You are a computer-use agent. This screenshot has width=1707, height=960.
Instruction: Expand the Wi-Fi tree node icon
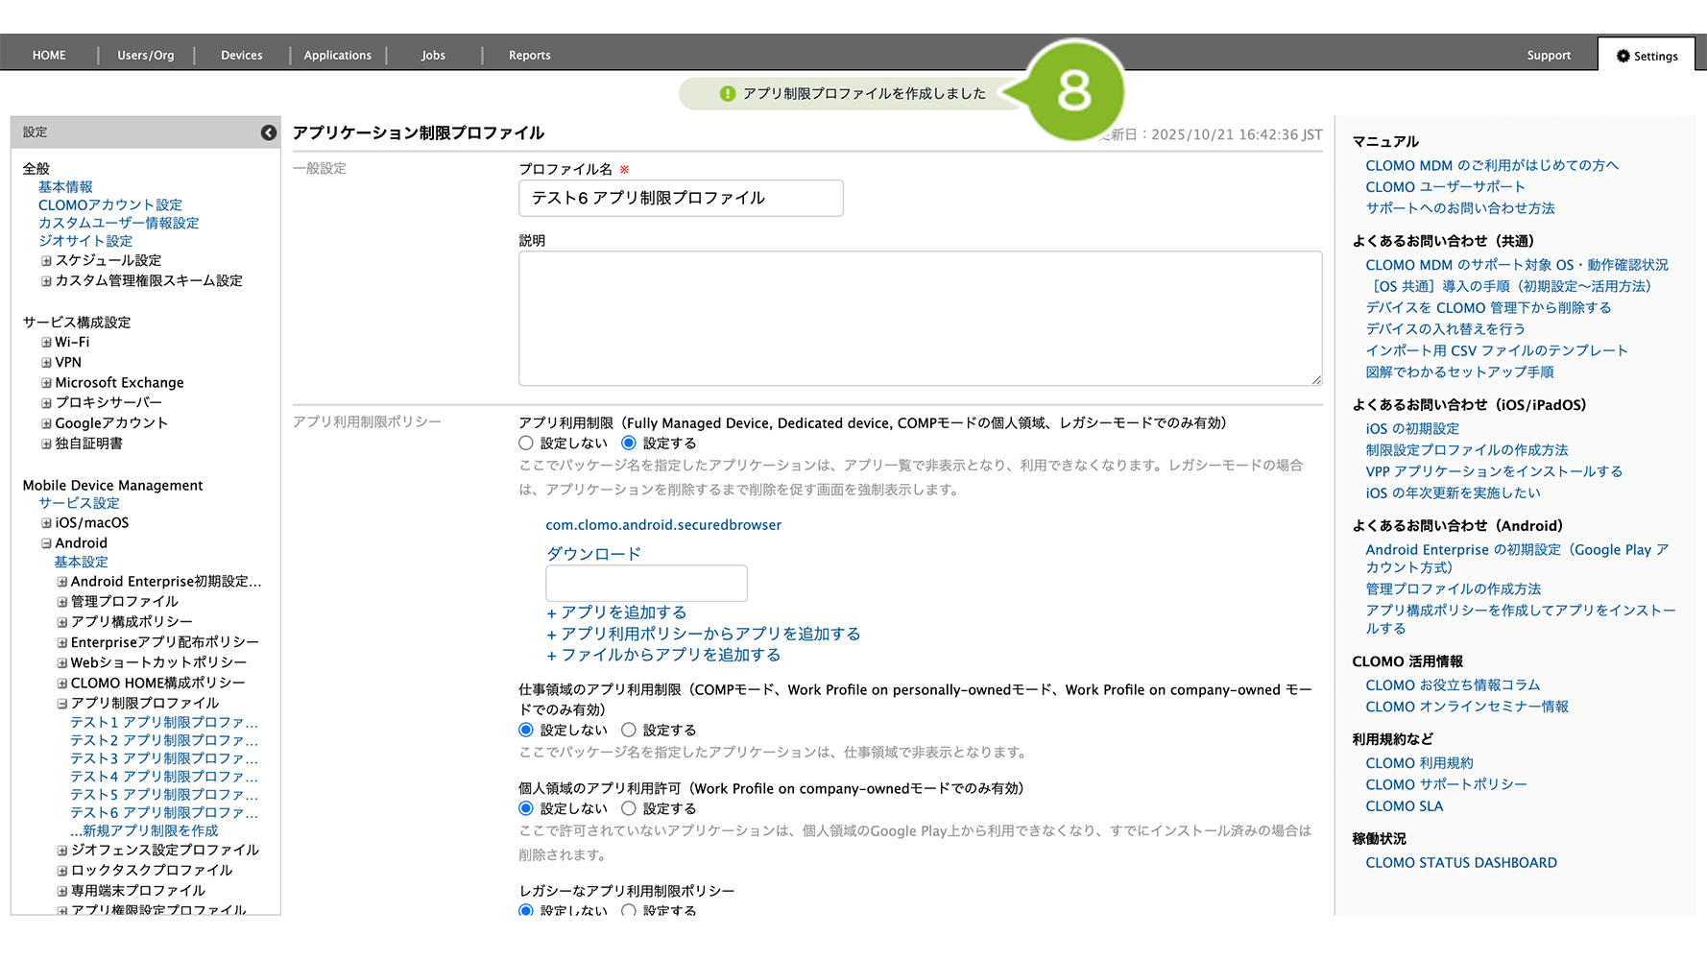pos(46,343)
